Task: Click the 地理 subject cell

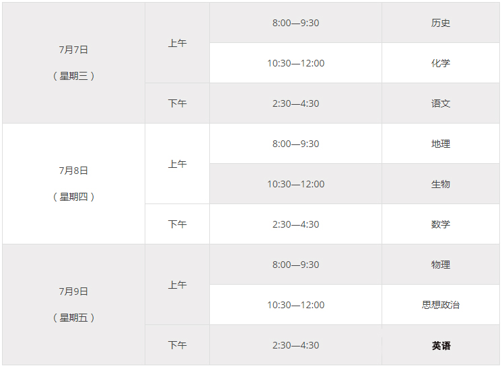Action: 441,144
